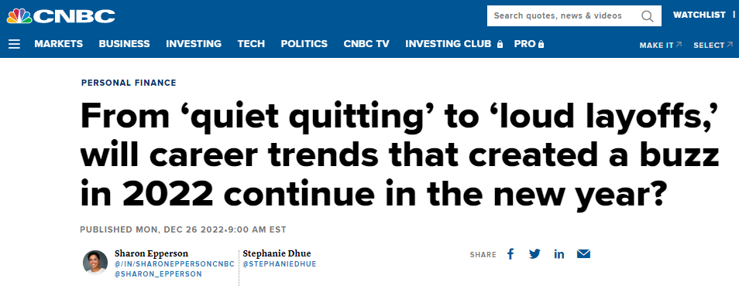Share article on Facebook
The height and width of the screenshot is (292, 739).
tap(510, 254)
